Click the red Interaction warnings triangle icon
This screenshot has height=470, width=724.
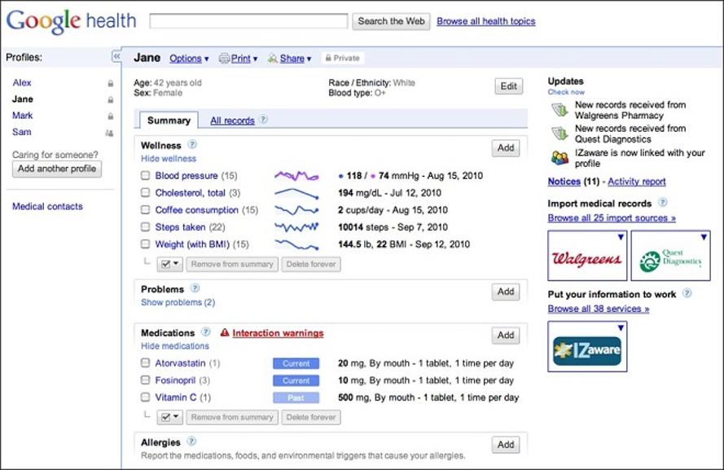[225, 332]
